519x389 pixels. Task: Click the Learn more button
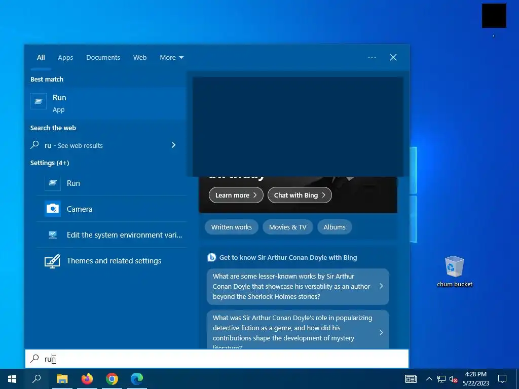tap(236, 195)
